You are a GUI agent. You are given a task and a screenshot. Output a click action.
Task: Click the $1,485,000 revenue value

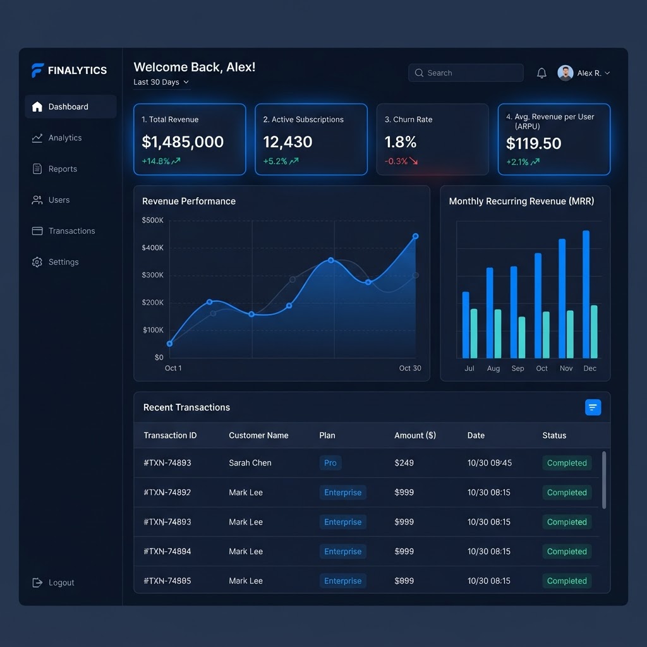click(x=183, y=142)
